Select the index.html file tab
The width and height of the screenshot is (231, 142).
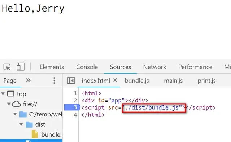point(96,81)
